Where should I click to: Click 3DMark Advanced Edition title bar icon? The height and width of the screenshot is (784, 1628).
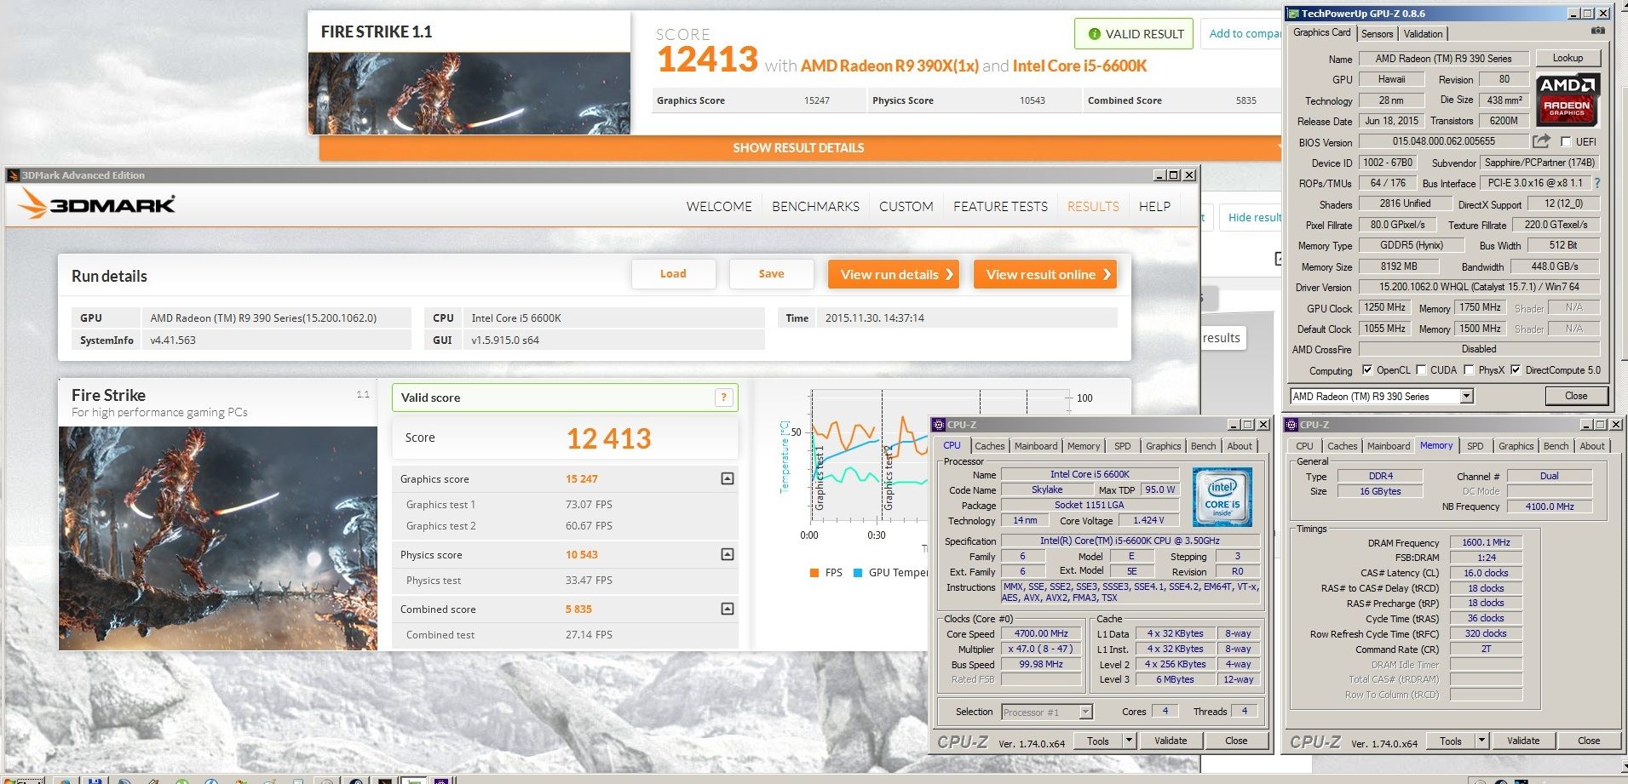(x=13, y=175)
